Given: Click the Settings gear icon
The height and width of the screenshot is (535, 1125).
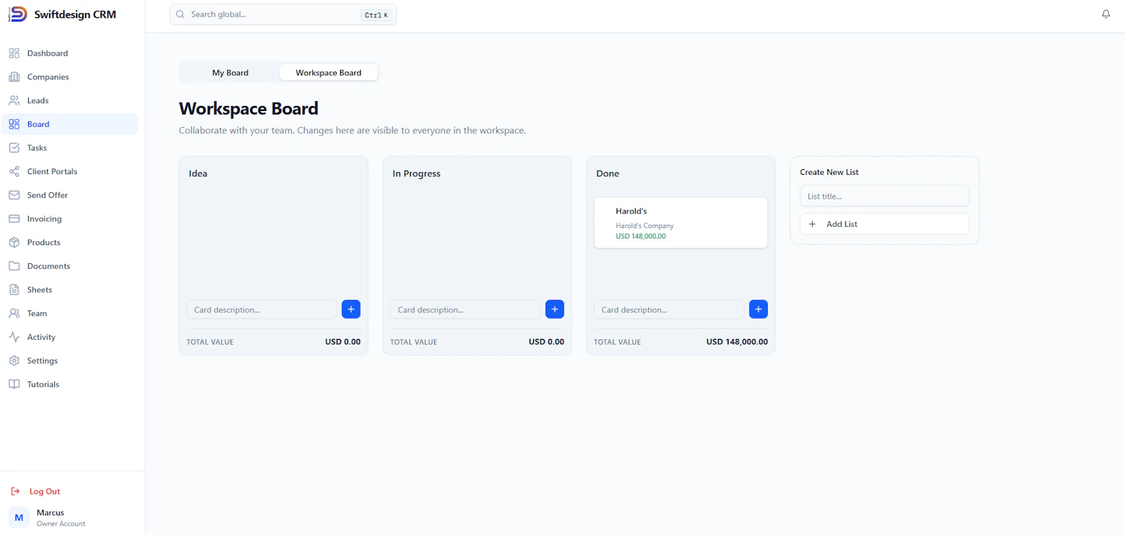Looking at the screenshot, I should [x=14, y=360].
